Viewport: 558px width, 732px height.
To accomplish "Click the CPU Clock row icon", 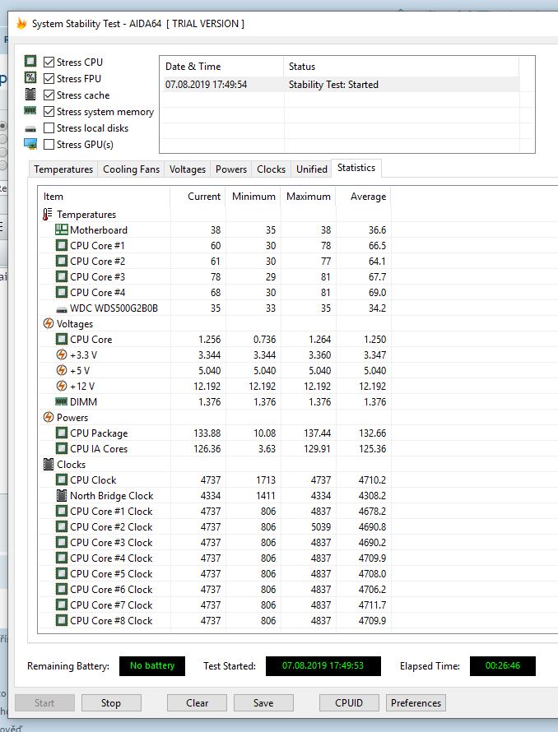I will pyautogui.click(x=61, y=480).
